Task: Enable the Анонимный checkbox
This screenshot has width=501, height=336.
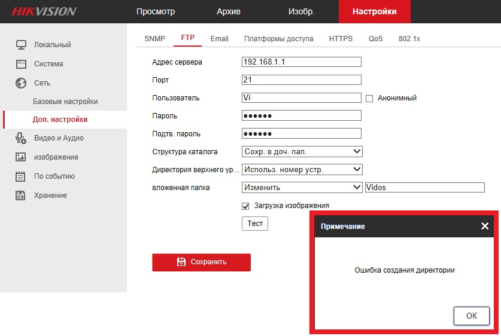Action: point(369,98)
